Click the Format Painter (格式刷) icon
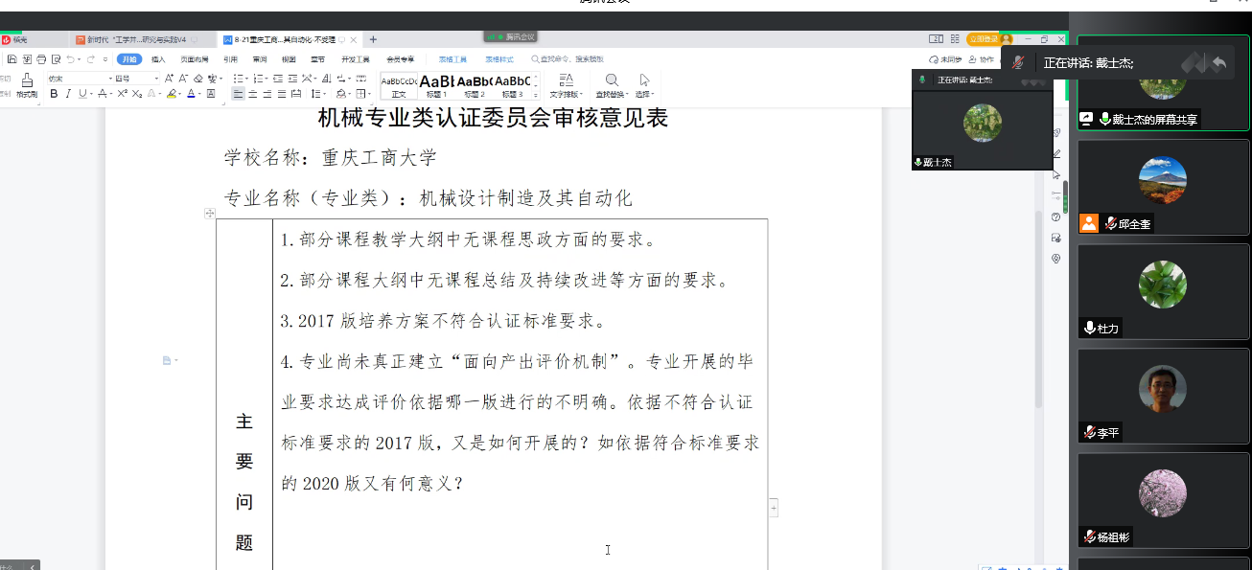The image size is (1252, 570). [27, 84]
